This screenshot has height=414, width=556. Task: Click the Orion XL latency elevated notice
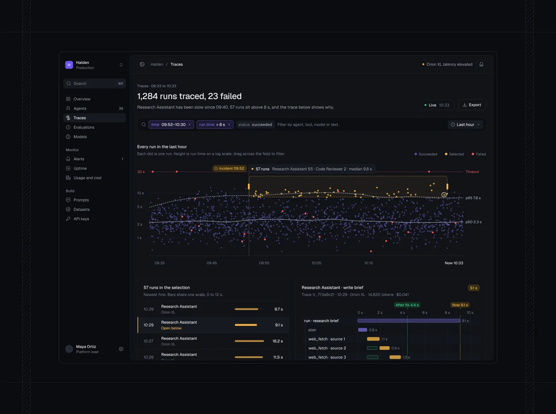(447, 64)
